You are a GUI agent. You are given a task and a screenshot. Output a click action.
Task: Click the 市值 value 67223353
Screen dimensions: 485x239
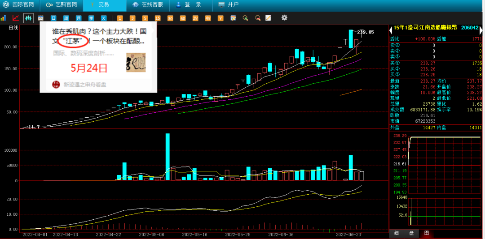[425, 121]
